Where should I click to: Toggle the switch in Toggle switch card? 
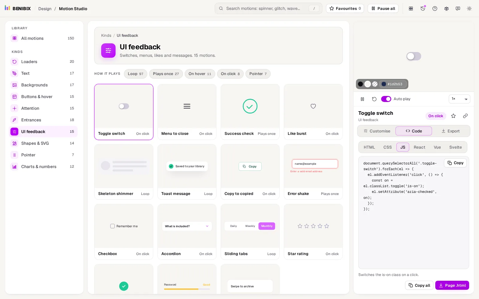[x=124, y=106]
